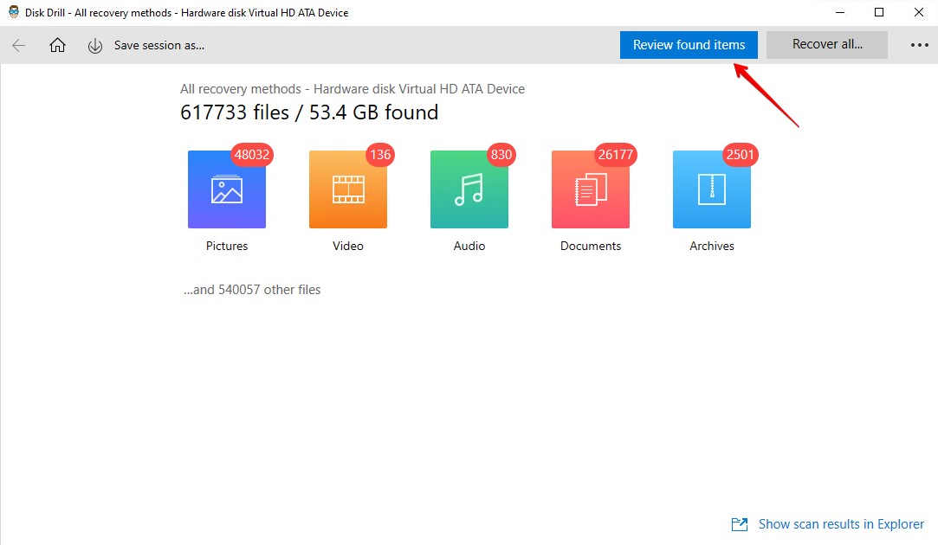The height and width of the screenshot is (545, 938).
Task: Select the Audio category tile
Action: point(469,189)
